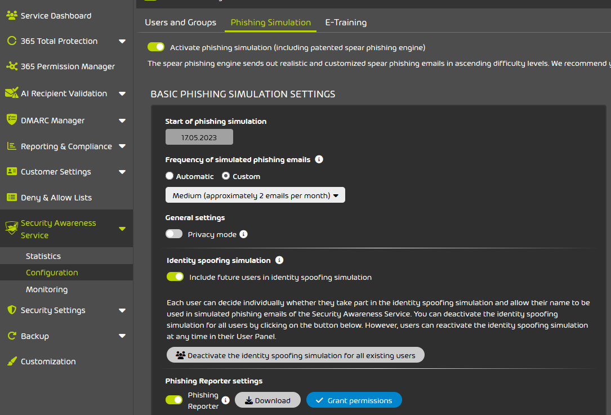Image resolution: width=611 pixels, height=415 pixels.
Task: Open Configuration submenu item
Action: pos(52,273)
